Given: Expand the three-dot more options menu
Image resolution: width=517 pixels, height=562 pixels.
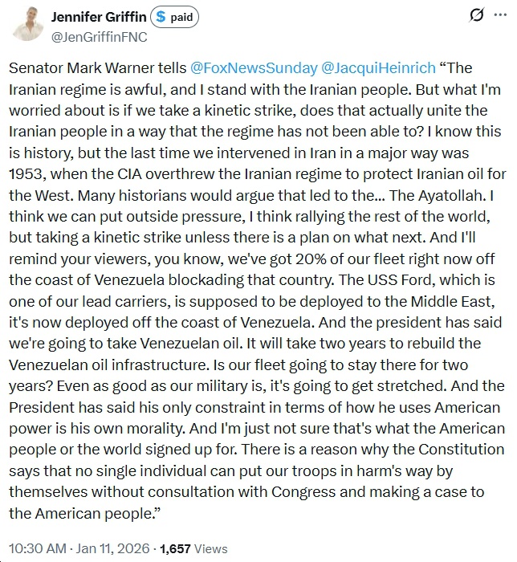Looking at the screenshot, I should 502,15.
